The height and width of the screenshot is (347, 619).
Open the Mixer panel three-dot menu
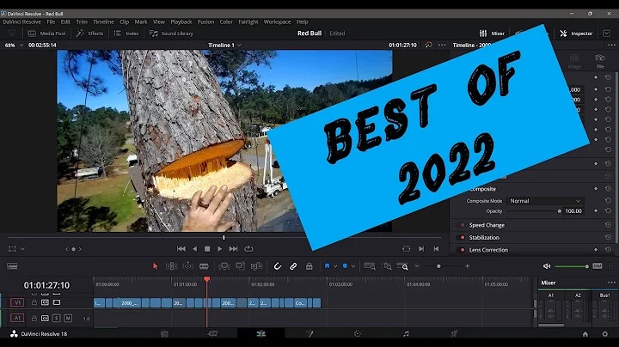tap(611, 283)
